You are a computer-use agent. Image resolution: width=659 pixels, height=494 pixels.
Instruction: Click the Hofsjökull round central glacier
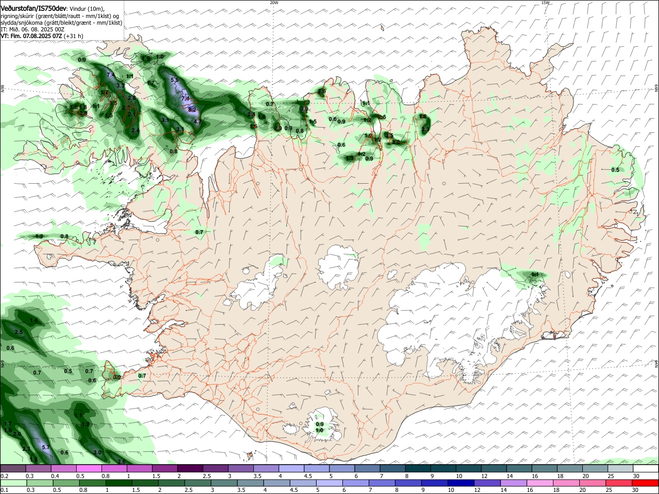click(338, 266)
